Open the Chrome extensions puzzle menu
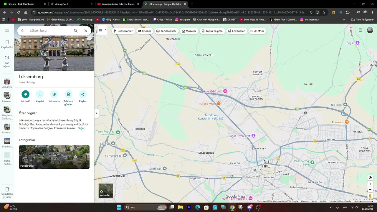377x212 pixels. (348, 12)
